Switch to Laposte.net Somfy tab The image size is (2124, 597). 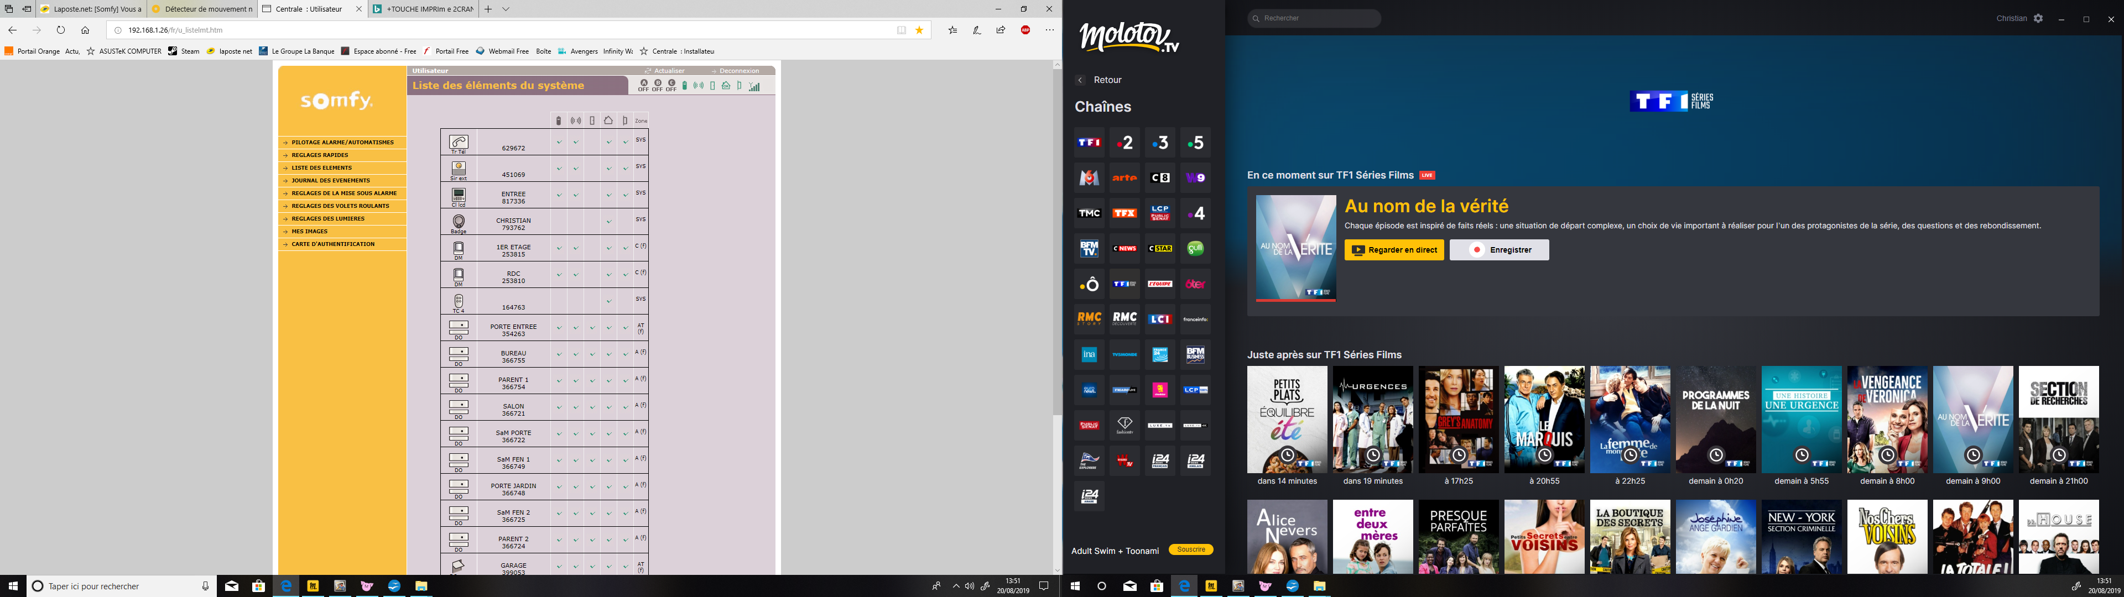[x=91, y=9]
